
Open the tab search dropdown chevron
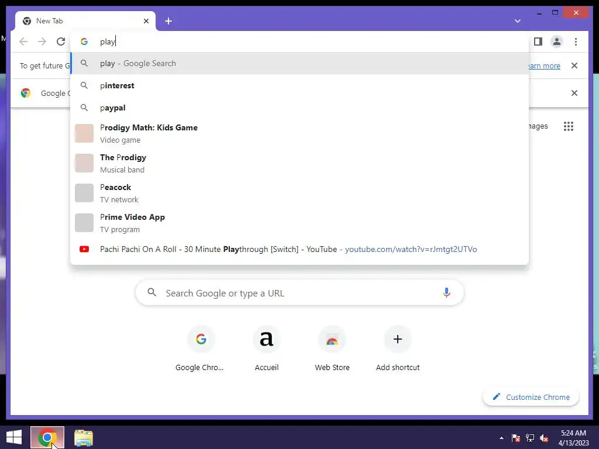click(518, 21)
